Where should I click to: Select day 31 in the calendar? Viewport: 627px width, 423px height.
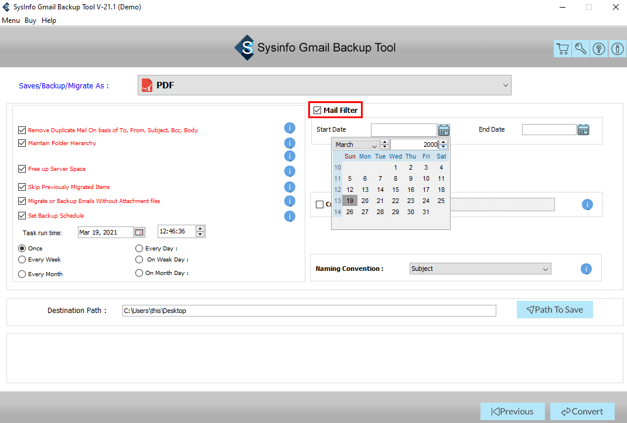click(x=426, y=212)
